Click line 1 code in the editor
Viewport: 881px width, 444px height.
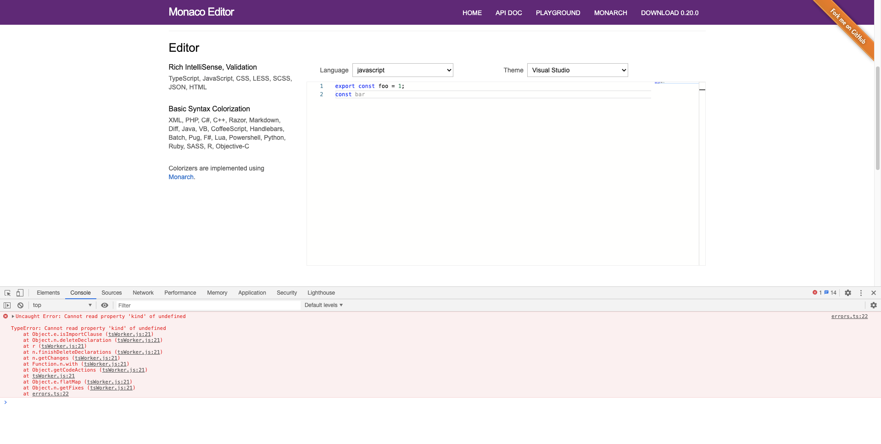369,86
